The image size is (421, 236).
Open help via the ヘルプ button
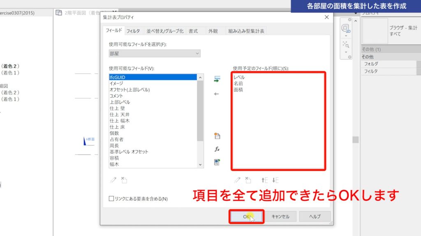tap(315, 216)
